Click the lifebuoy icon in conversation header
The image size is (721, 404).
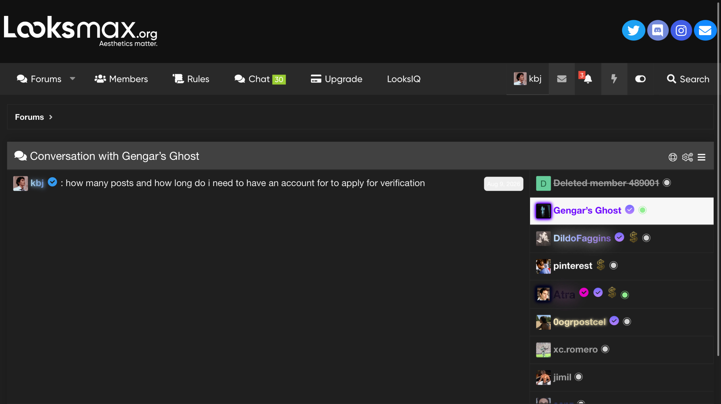[x=673, y=157]
